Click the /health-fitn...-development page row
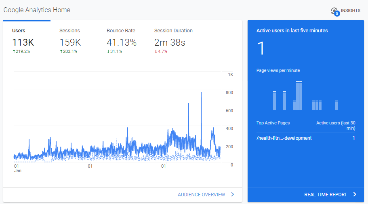 (x=305, y=138)
